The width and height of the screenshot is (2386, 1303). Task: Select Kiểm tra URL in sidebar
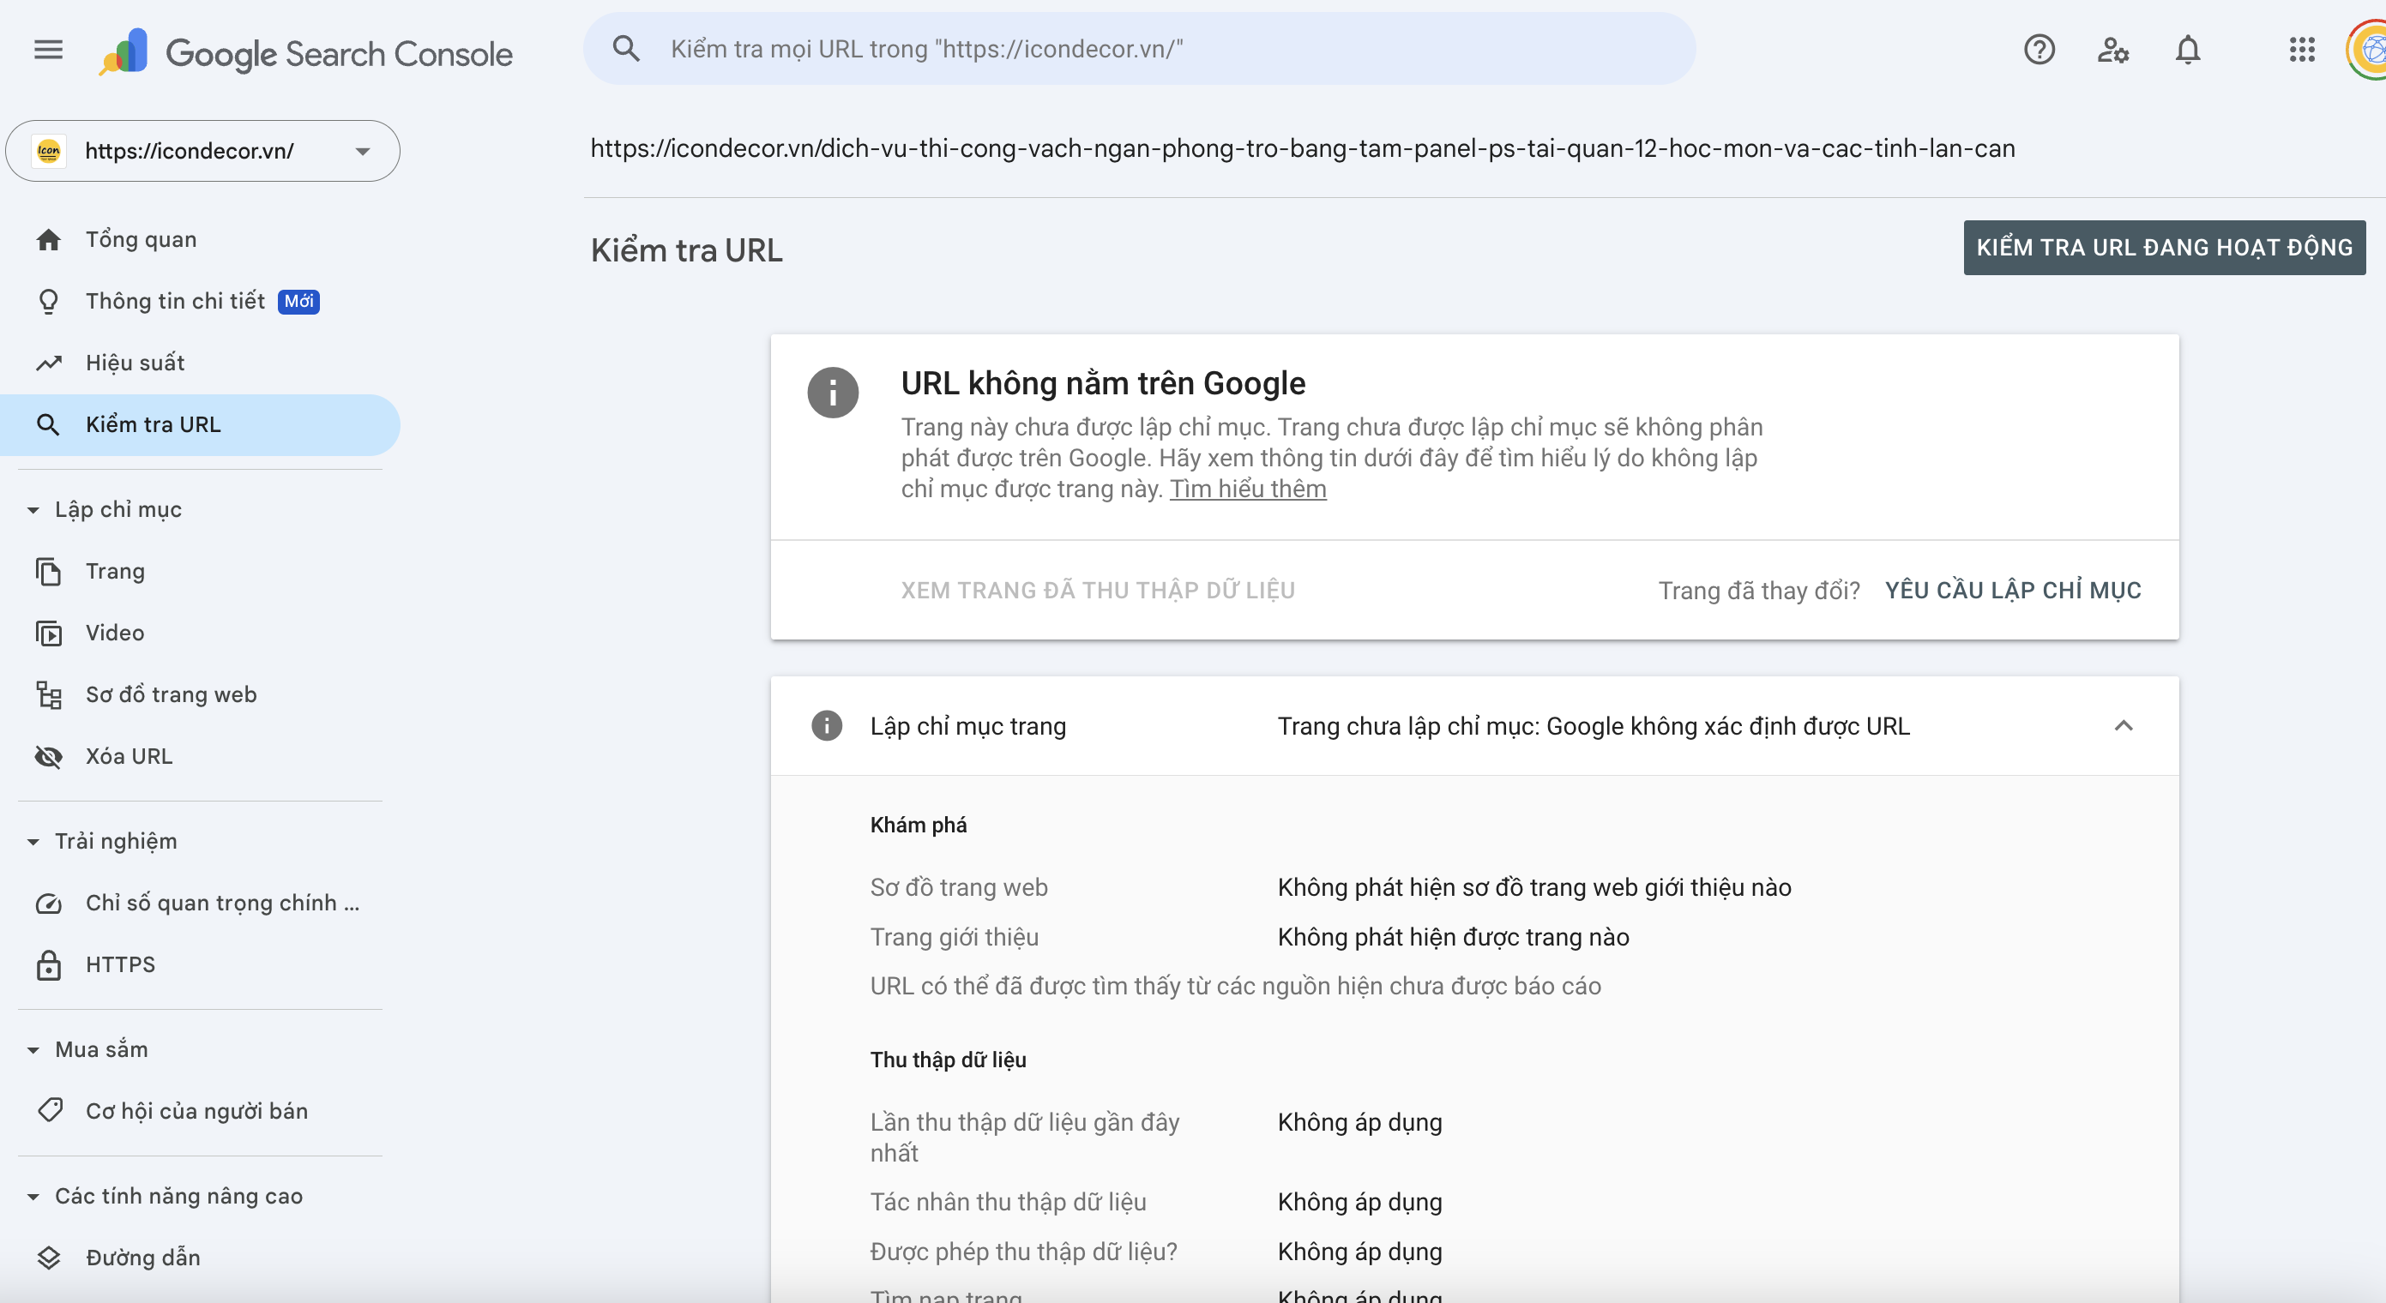coord(200,425)
